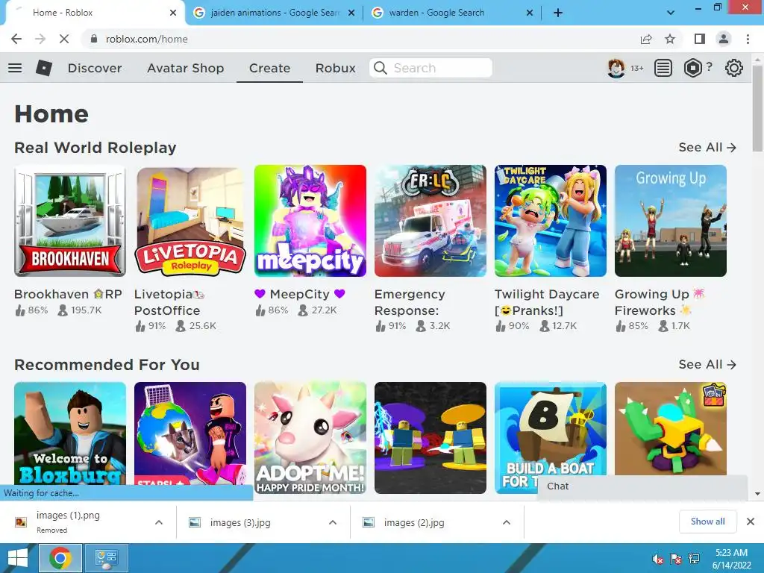Open the Robux page

335,68
